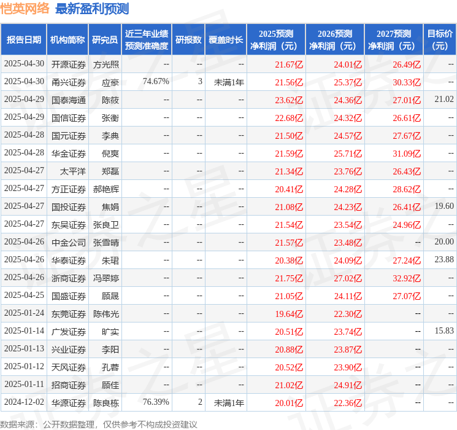Click 2027 forecast 32.92亿
This screenshot has height=430, width=457.
pos(407,278)
